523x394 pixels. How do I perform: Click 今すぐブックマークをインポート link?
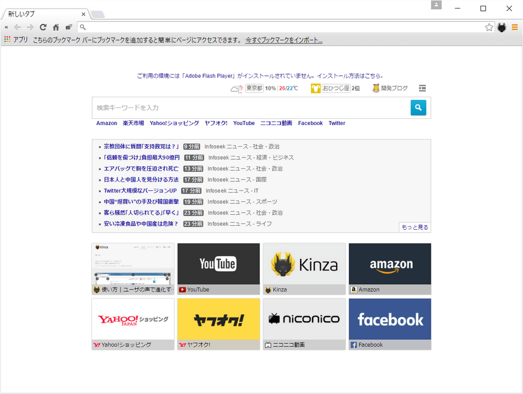284,40
